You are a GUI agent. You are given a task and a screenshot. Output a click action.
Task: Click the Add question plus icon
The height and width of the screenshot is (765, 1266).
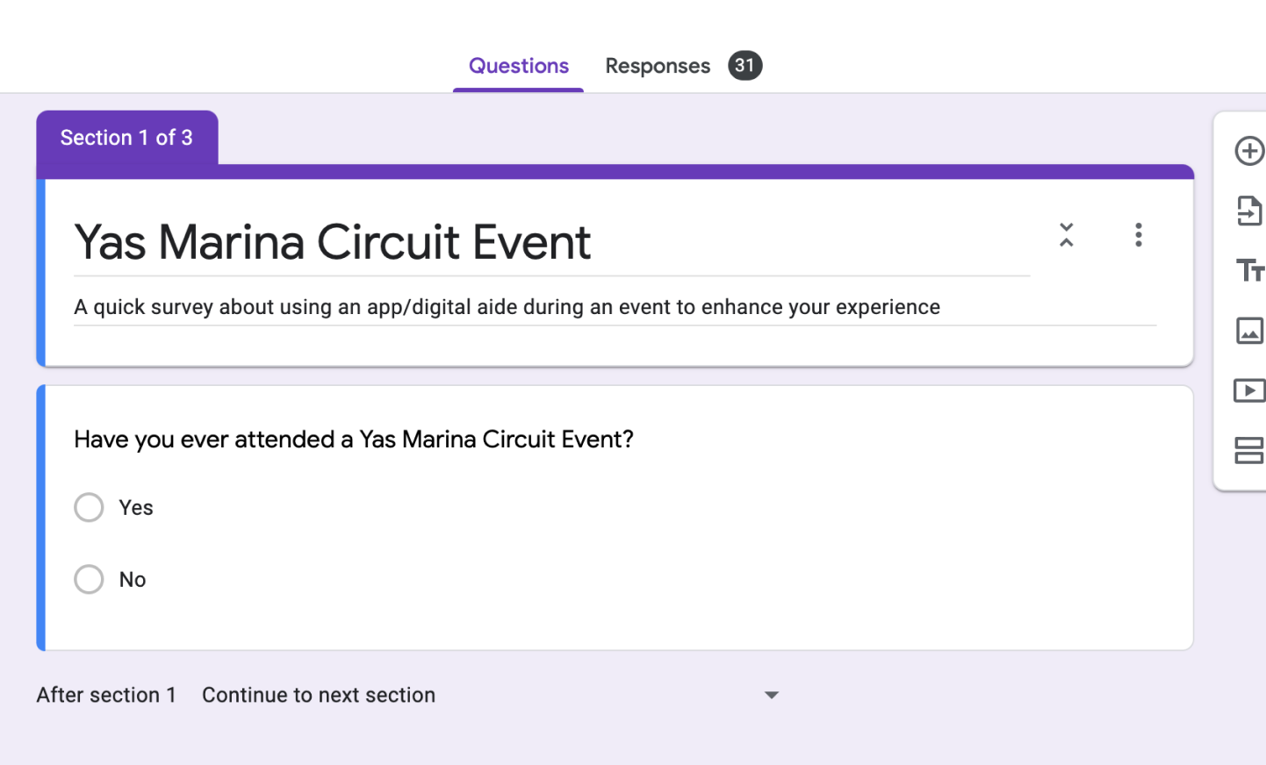coord(1248,151)
